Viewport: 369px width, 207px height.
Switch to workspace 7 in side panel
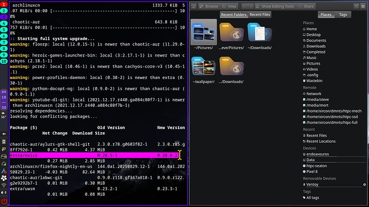[x=4, y=42]
